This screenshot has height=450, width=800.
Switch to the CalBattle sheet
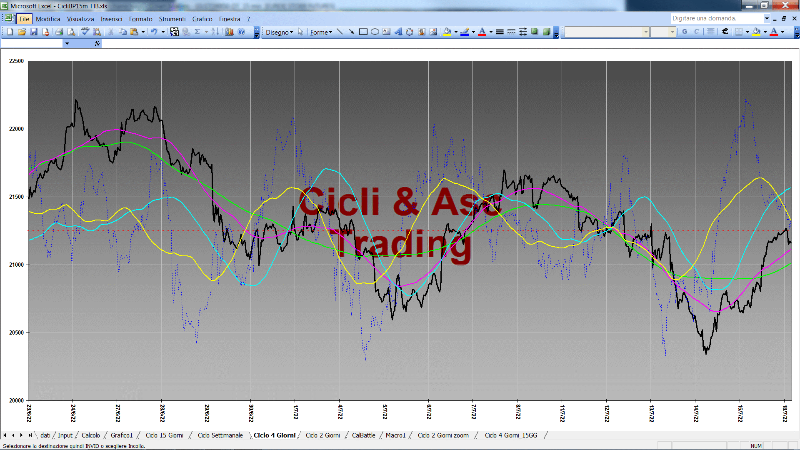point(363,435)
